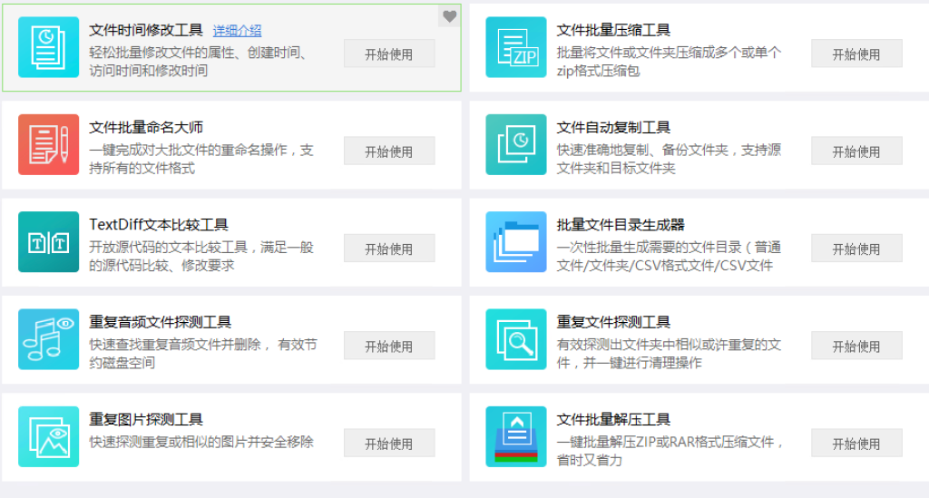Open the TextDiff文本比较工具 icon
Screen dimensions: 929x498
tap(48, 241)
